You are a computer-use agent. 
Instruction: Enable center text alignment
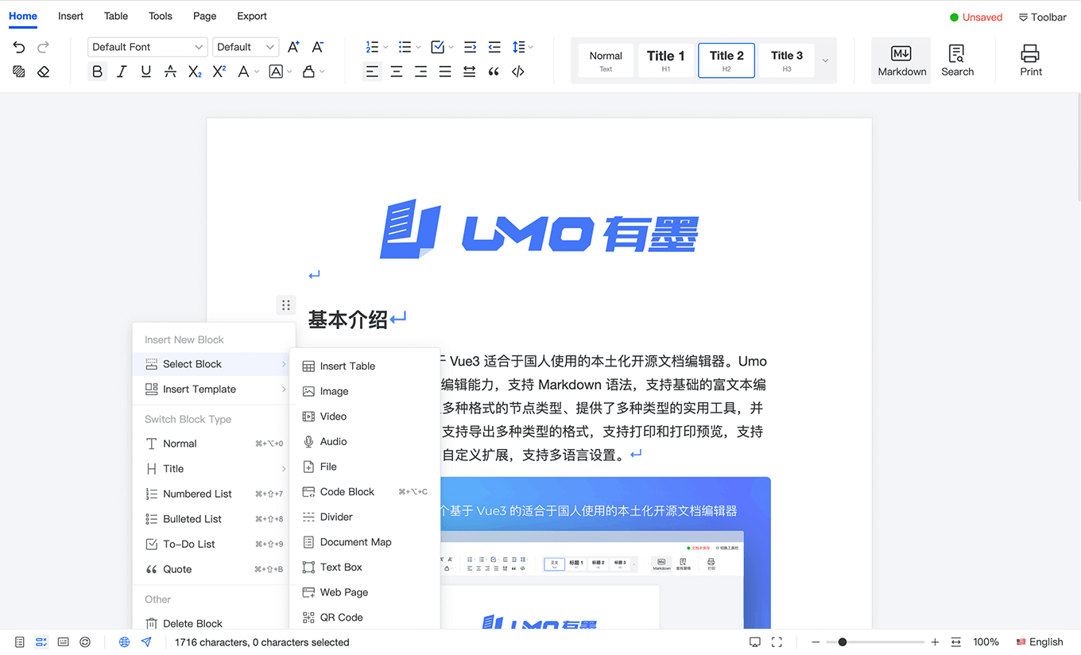pyautogui.click(x=396, y=72)
